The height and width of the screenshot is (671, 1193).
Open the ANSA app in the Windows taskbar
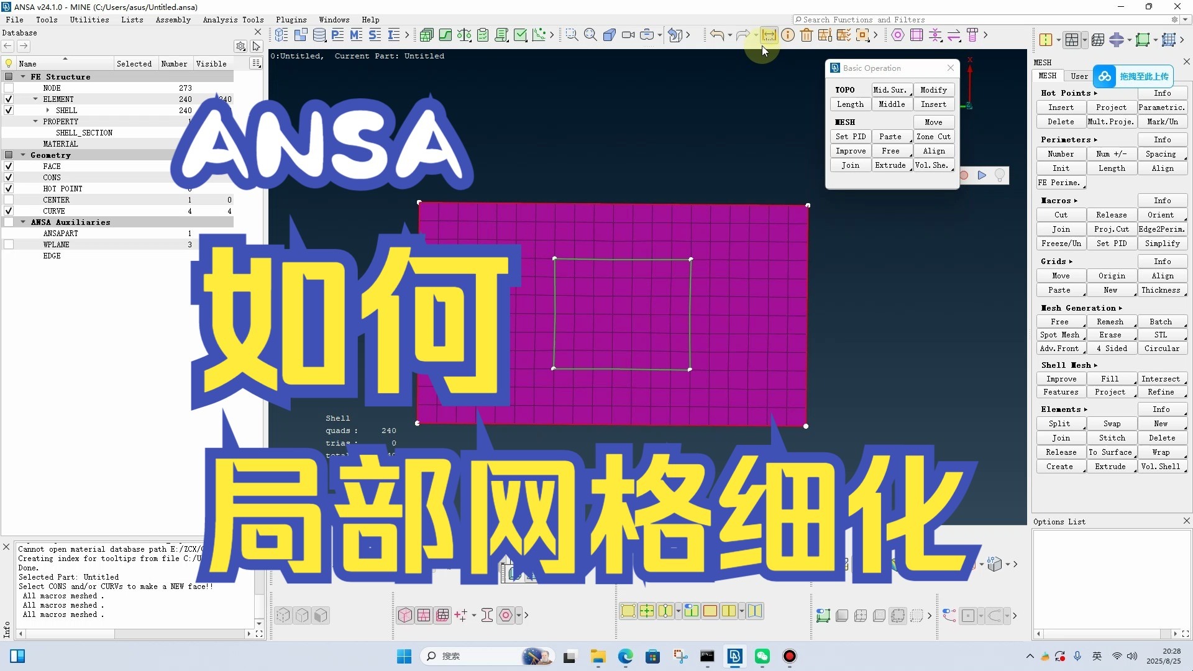(734, 656)
